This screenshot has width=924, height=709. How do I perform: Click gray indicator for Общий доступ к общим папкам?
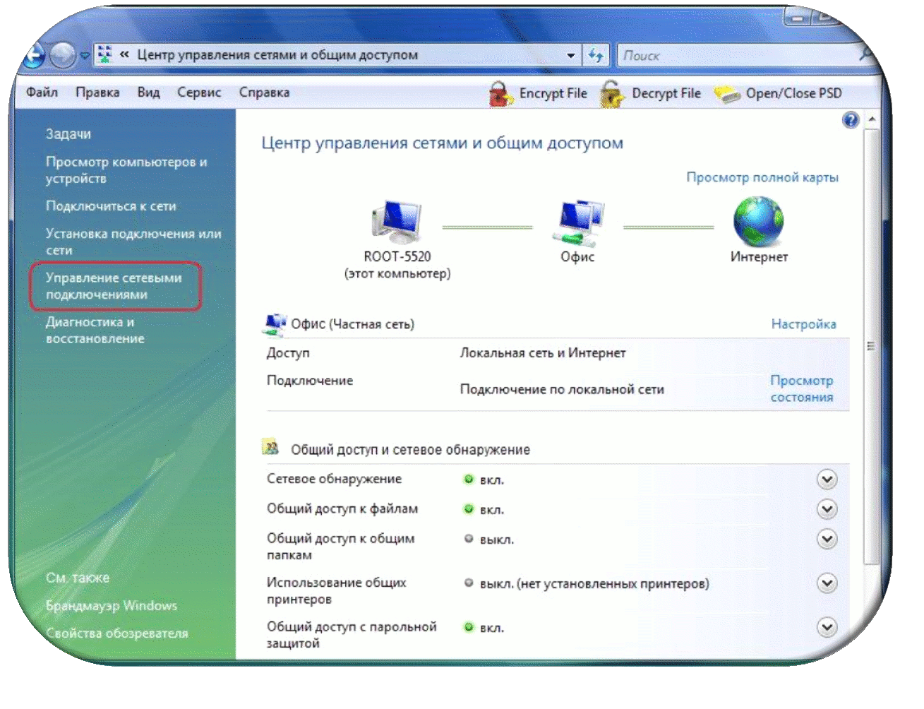coord(468,539)
